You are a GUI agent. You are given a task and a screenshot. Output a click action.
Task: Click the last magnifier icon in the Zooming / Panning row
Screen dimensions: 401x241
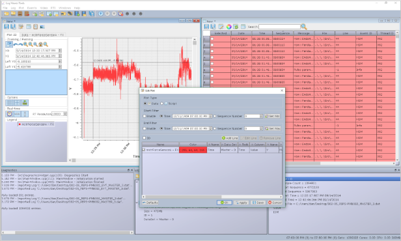tap(46, 44)
